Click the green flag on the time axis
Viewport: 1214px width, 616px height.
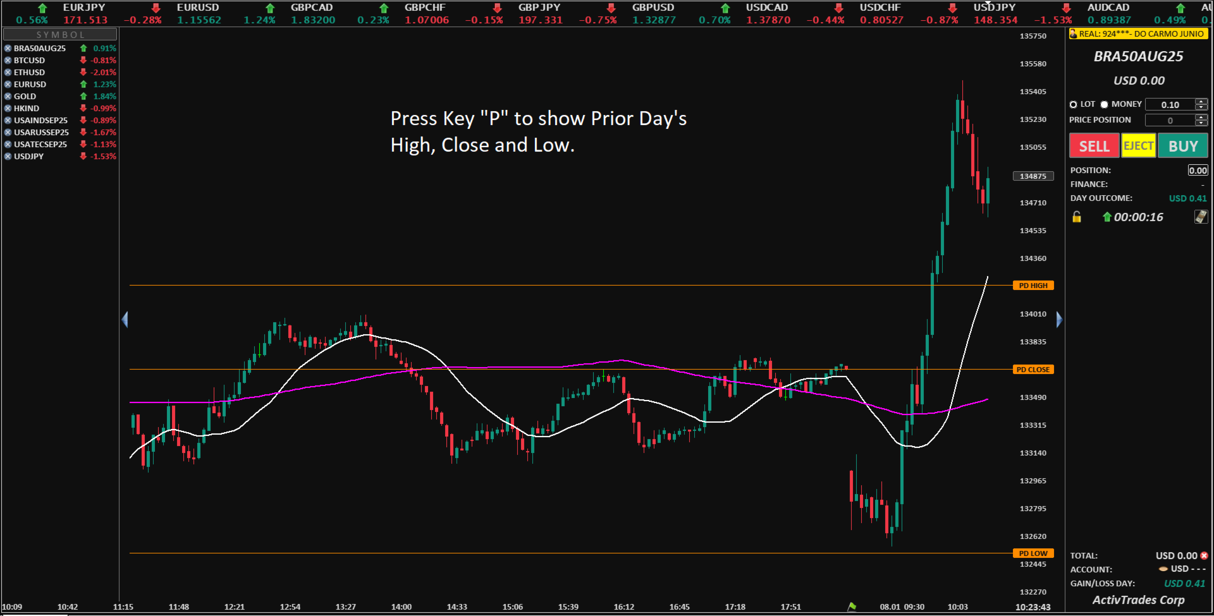852,607
